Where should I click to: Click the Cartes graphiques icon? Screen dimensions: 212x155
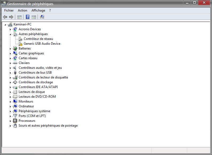(x=15, y=53)
